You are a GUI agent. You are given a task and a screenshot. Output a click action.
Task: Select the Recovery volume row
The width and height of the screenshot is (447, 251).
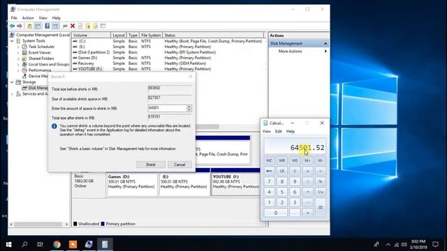point(168,63)
